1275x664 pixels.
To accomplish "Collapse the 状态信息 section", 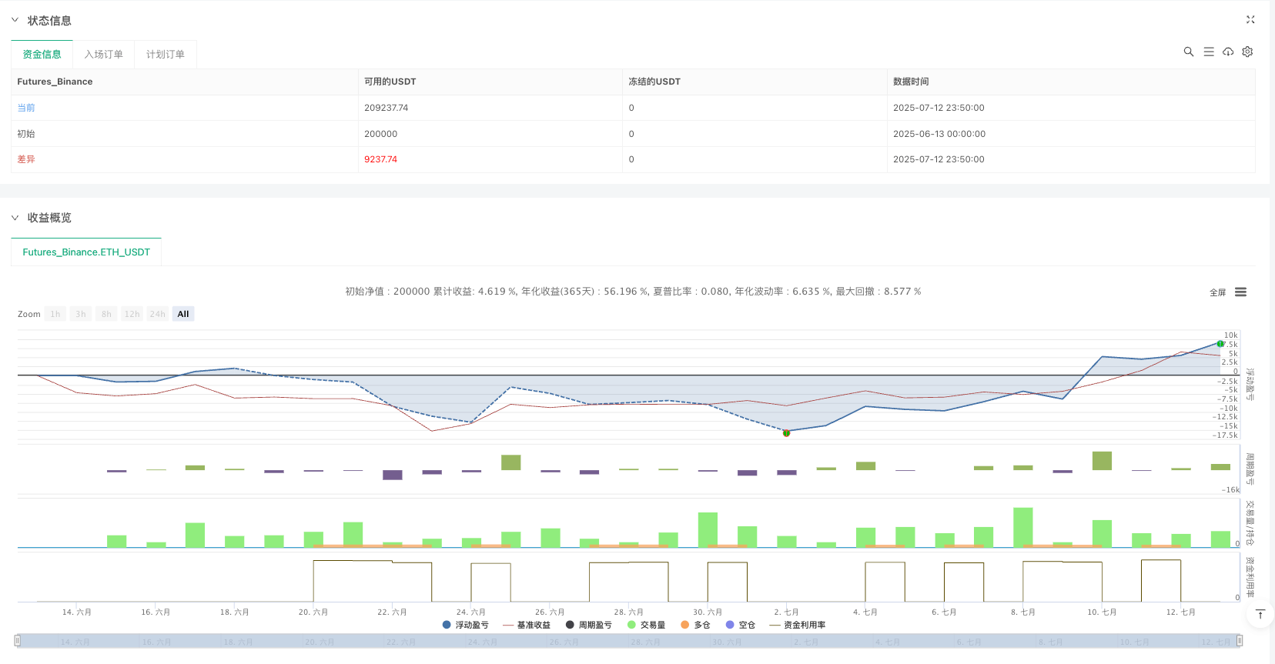I will (15, 20).
